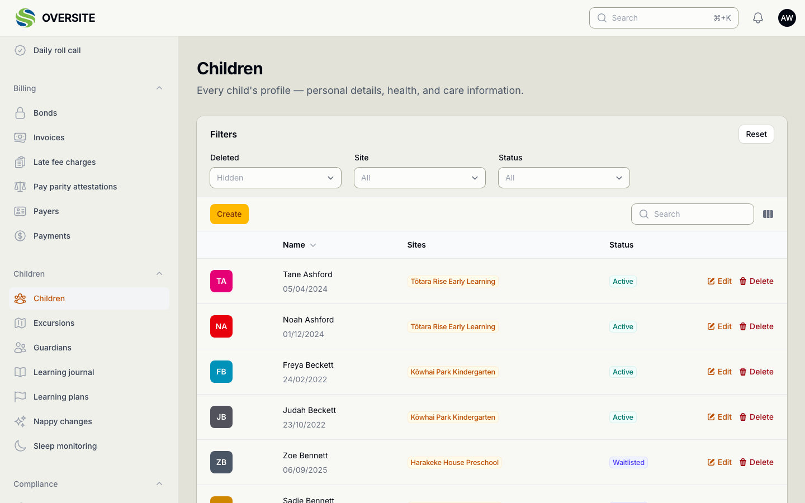Open the AW user avatar menu
The image size is (805, 503).
point(787,18)
